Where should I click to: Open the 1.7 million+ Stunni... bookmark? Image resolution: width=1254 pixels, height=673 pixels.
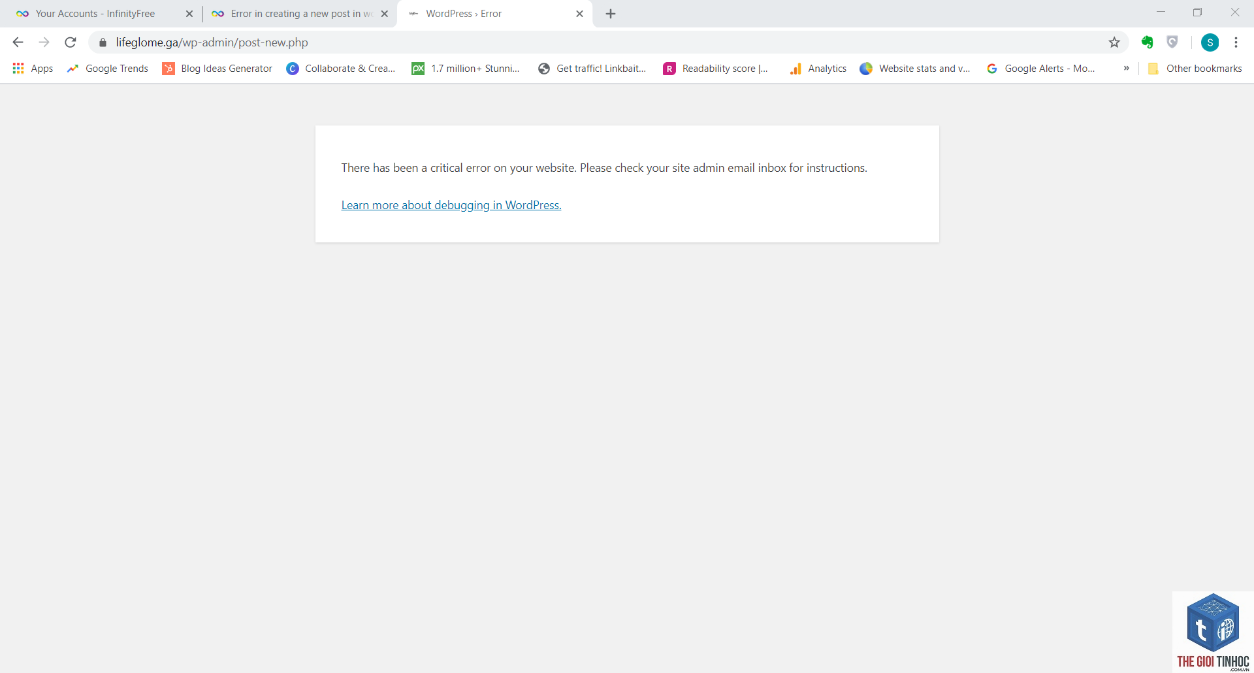click(x=466, y=69)
